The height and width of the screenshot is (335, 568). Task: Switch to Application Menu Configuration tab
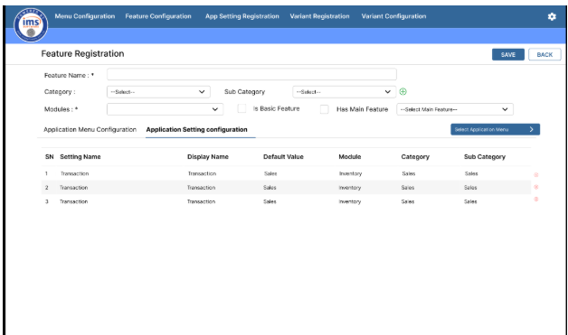[x=90, y=129]
